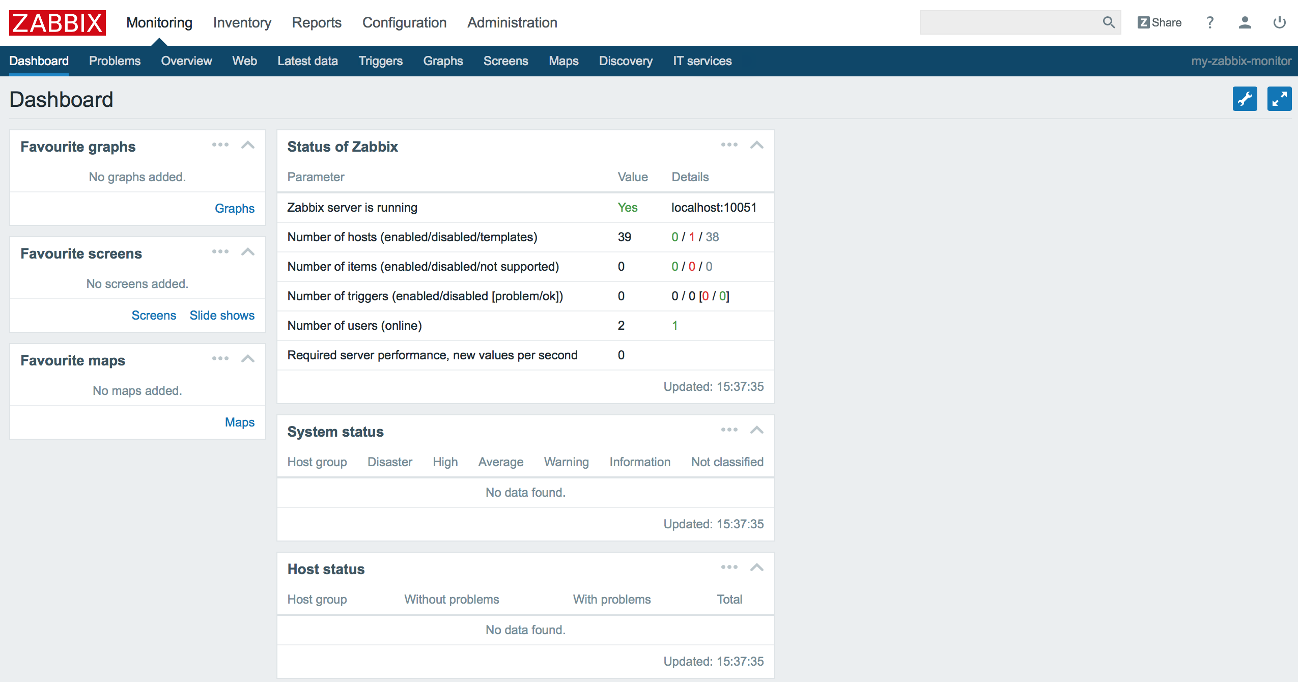Click the Maps link in Favourite maps

coord(240,422)
